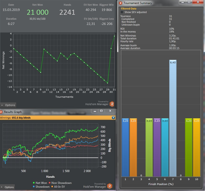Open Options under the Results Graph
Viewport: 205px width, 191px height.
pyautogui.click(x=8, y=187)
